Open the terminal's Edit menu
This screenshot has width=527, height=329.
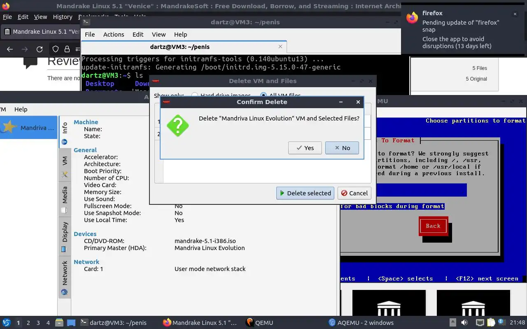138,35
